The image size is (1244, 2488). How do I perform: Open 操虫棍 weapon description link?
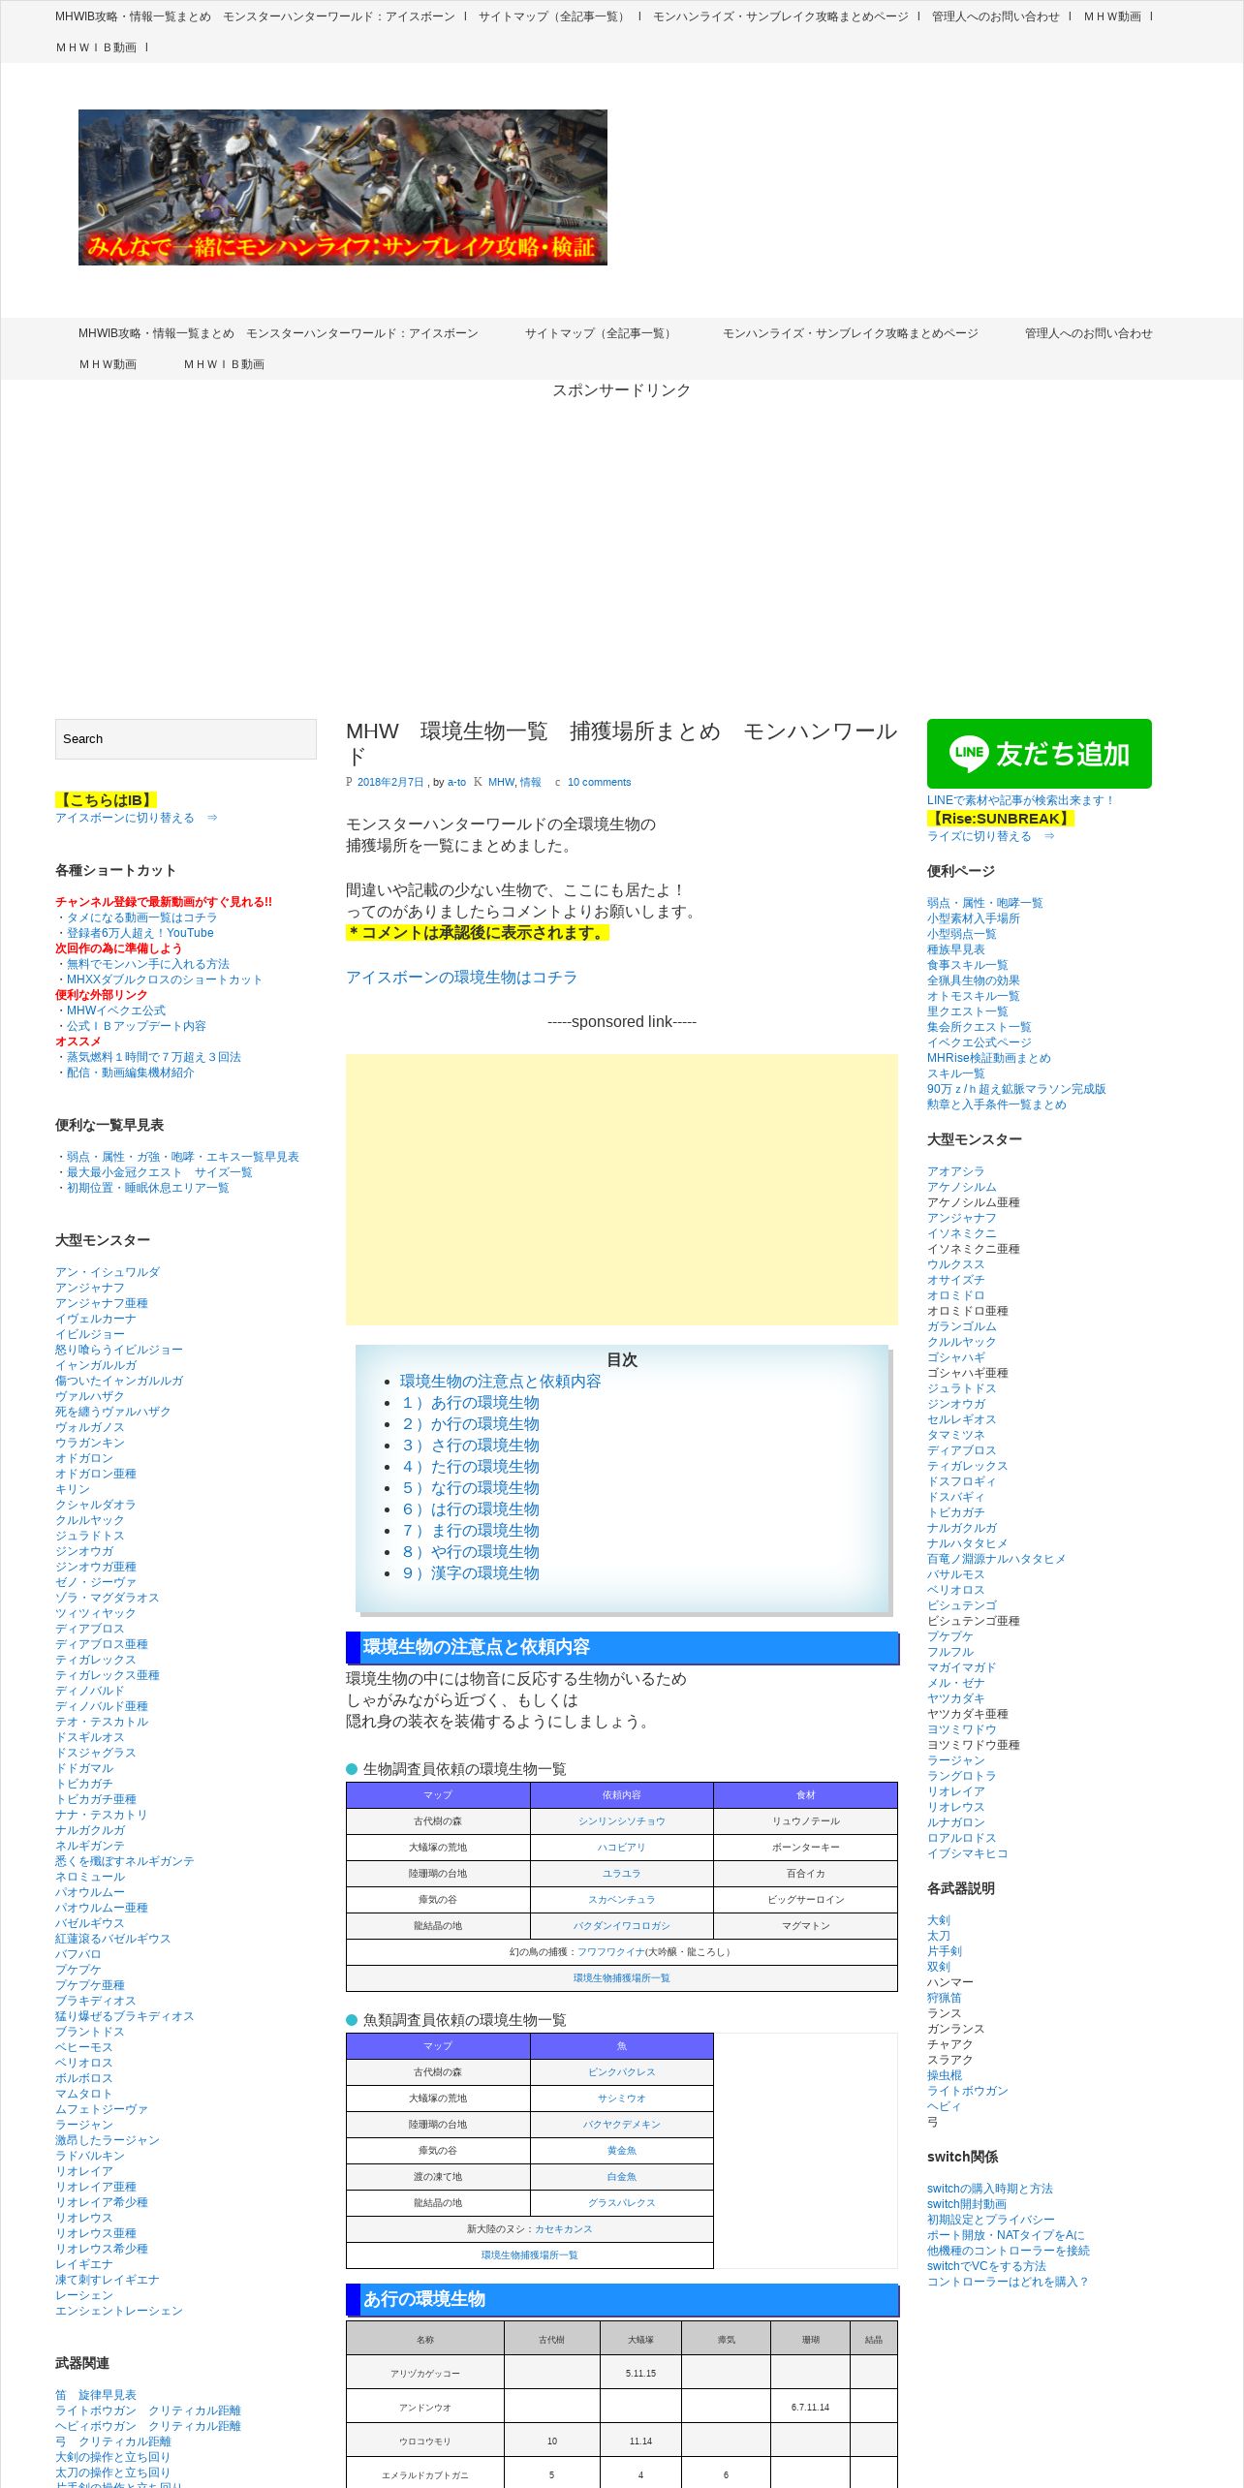[x=945, y=2075]
